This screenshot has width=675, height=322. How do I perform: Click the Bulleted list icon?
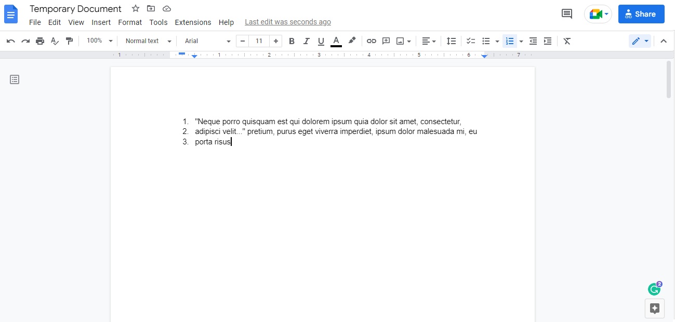pyautogui.click(x=486, y=41)
